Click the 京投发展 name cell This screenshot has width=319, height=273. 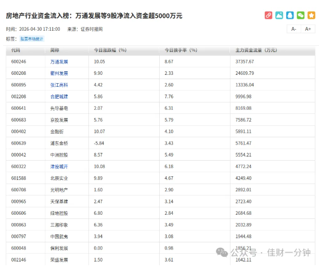[x=59, y=120]
